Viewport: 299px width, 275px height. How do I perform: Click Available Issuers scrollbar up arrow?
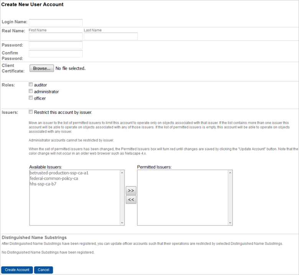(122, 173)
